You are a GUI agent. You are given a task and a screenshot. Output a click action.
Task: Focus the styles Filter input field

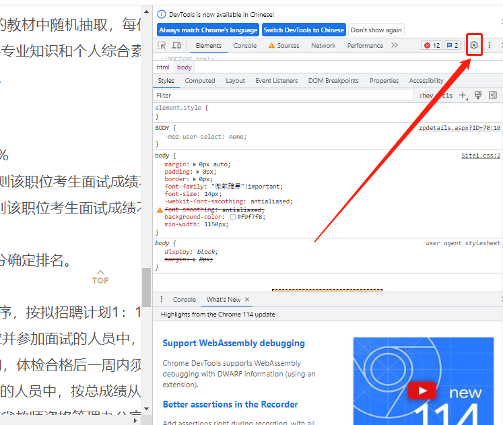pyautogui.click(x=283, y=95)
